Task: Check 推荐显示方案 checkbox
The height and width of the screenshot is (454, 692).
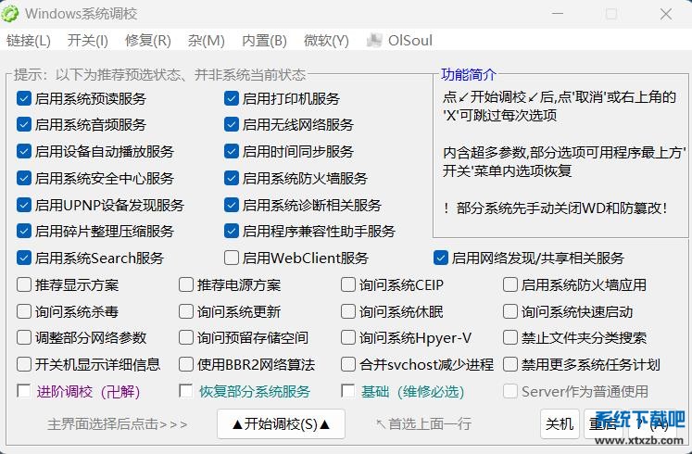Action: tap(24, 284)
